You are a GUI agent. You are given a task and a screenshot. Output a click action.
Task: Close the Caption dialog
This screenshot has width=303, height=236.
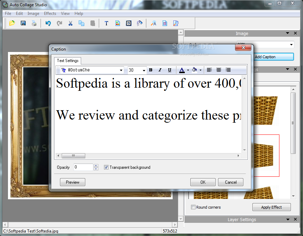243,47
